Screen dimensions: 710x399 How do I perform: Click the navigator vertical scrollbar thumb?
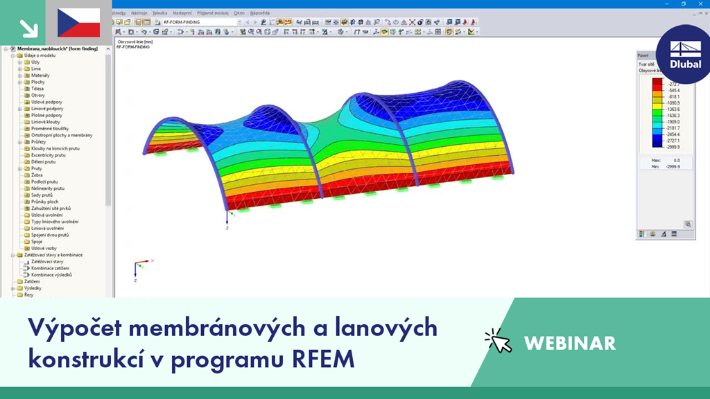107,129
